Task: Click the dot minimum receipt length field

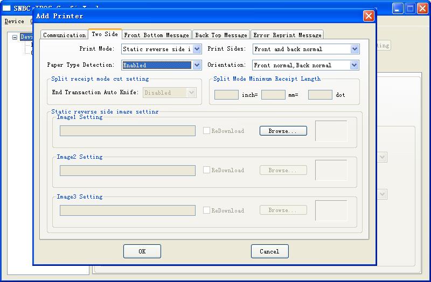Action: (x=320, y=95)
